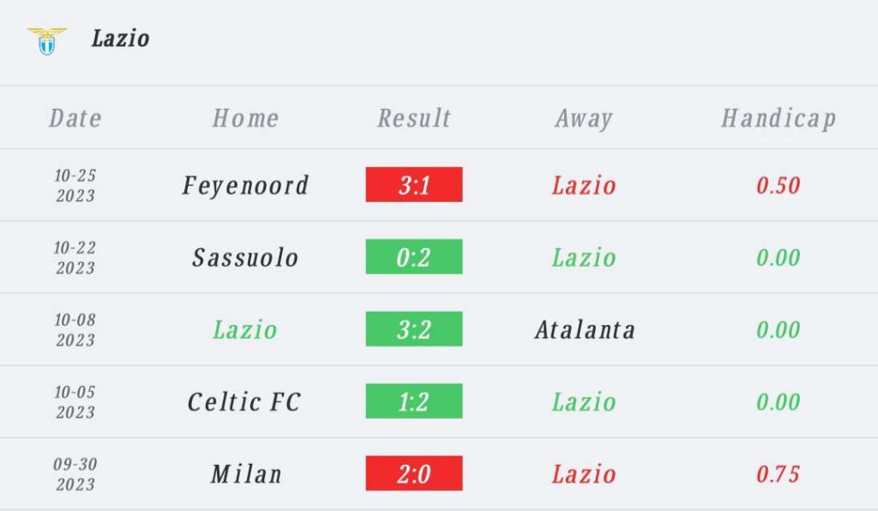Open the Feyenoord home team link

click(245, 186)
